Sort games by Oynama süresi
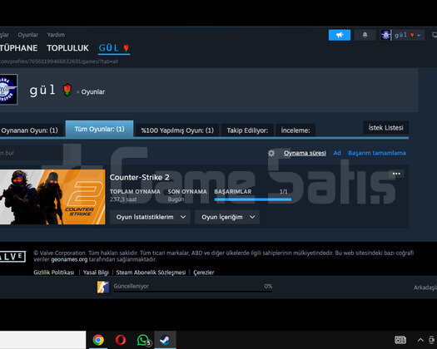This screenshot has height=349, width=437. tap(305, 153)
